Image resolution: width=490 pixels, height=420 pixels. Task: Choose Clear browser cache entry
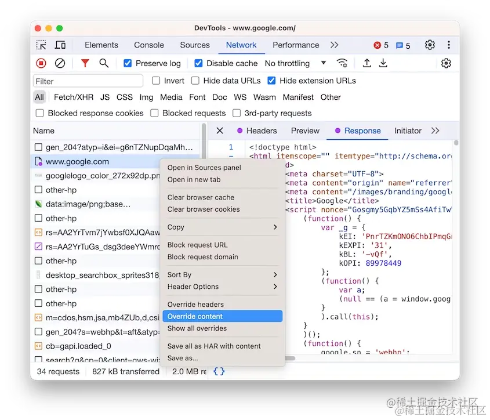click(x=223, y=197)
